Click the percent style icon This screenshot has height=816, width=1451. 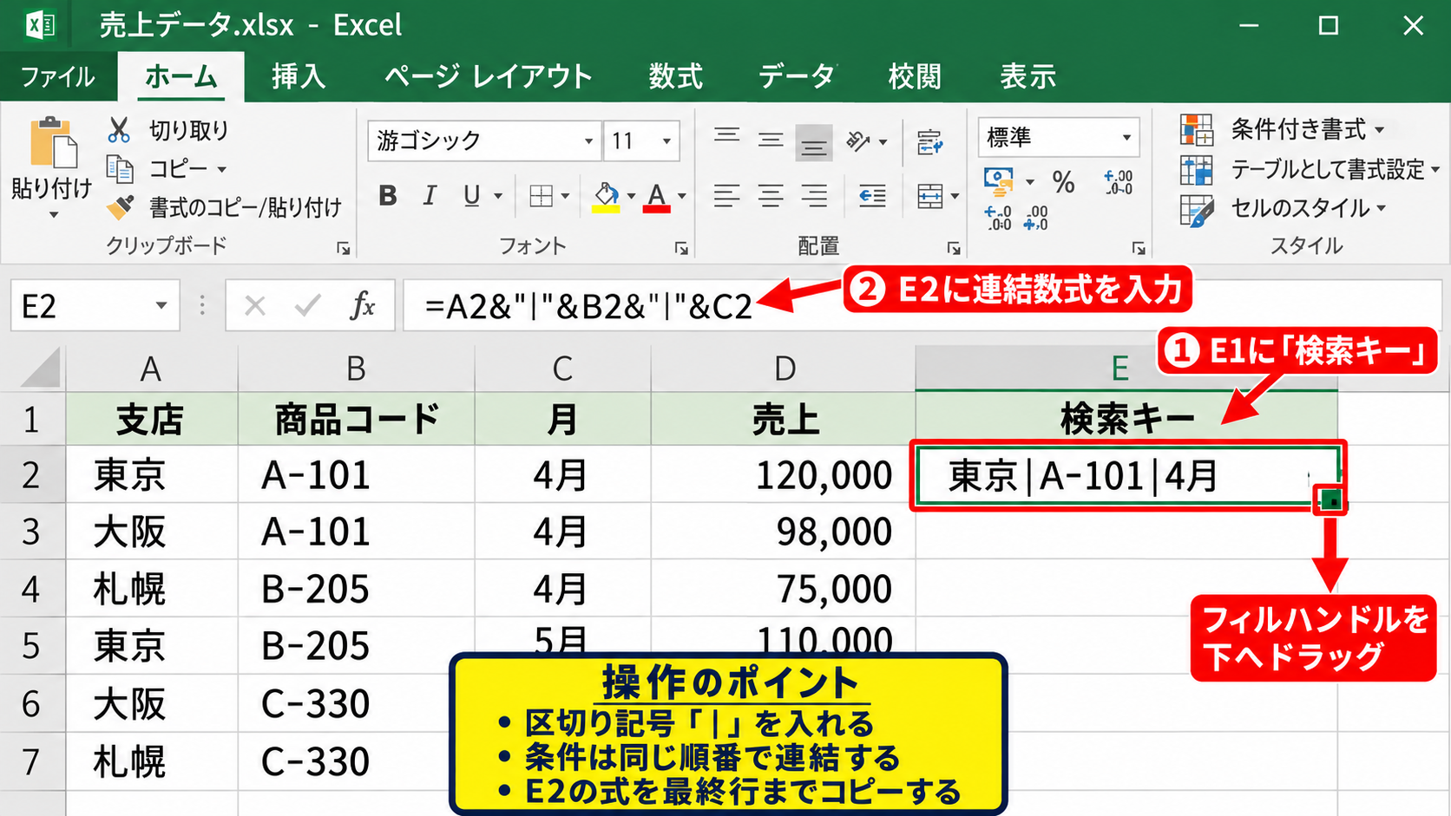click(x=1063, y=181)
